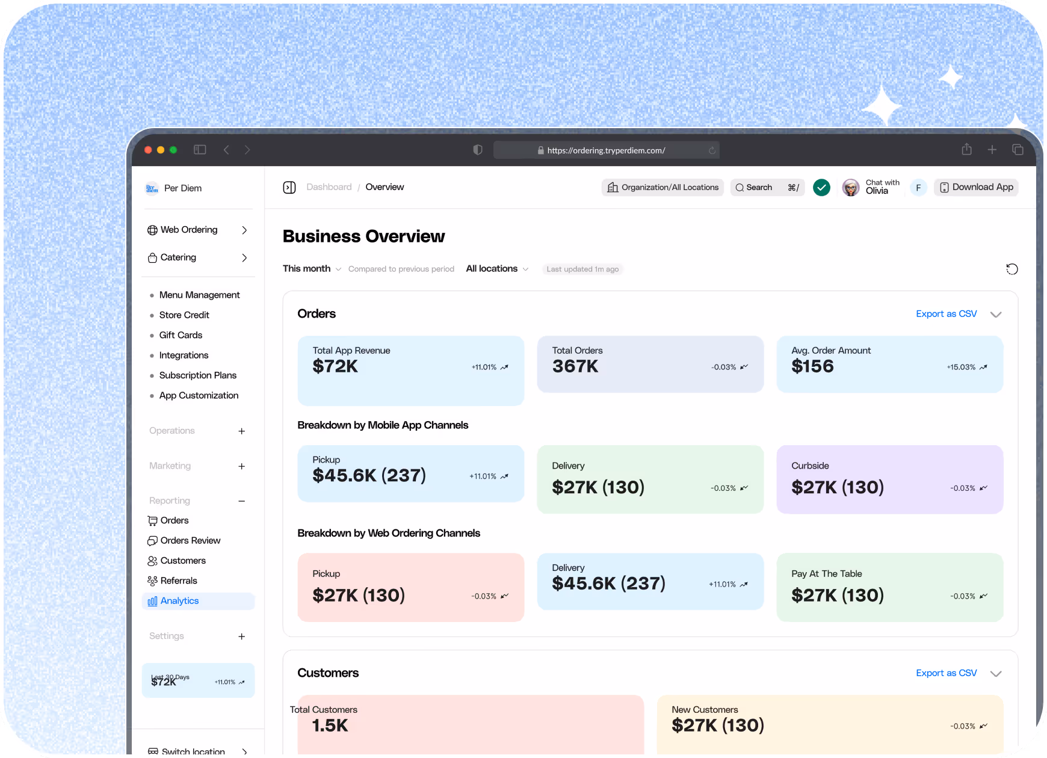Open Subscription Plans in sidebar
1047x758 pixels.
pyautogui.click(x=197, y=375)
